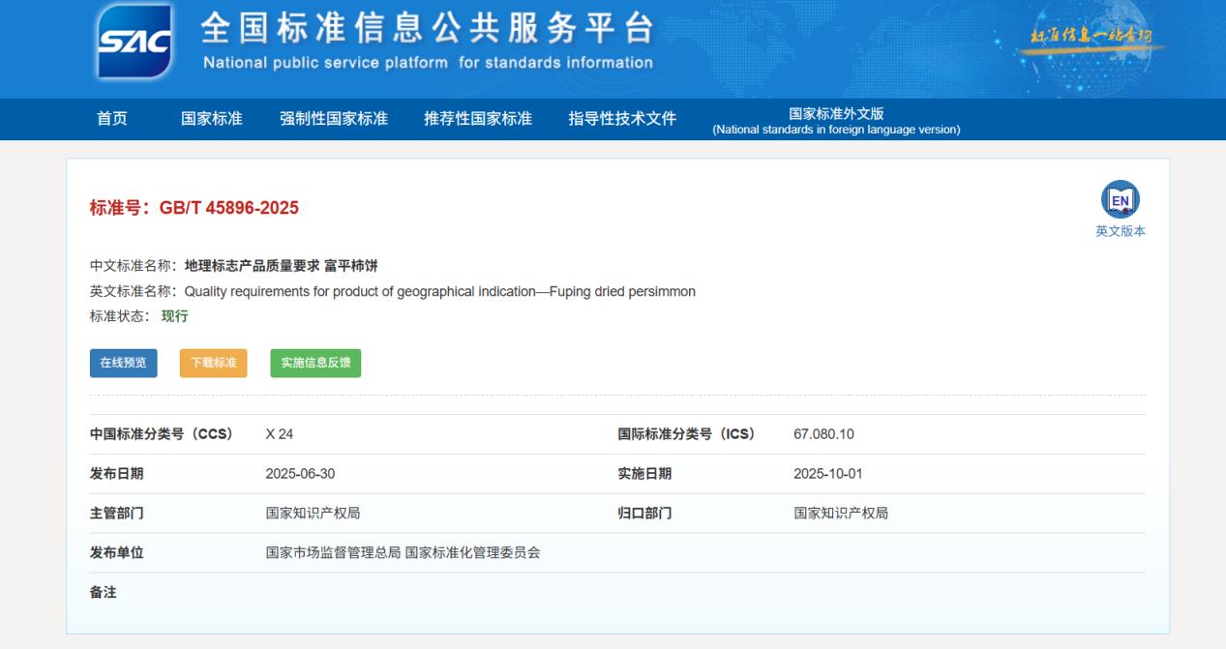Image resolution: width=1226 pixels, height=649 pixels.
Task: Open the 国家标准外文版 menu item
Action: 836,121
